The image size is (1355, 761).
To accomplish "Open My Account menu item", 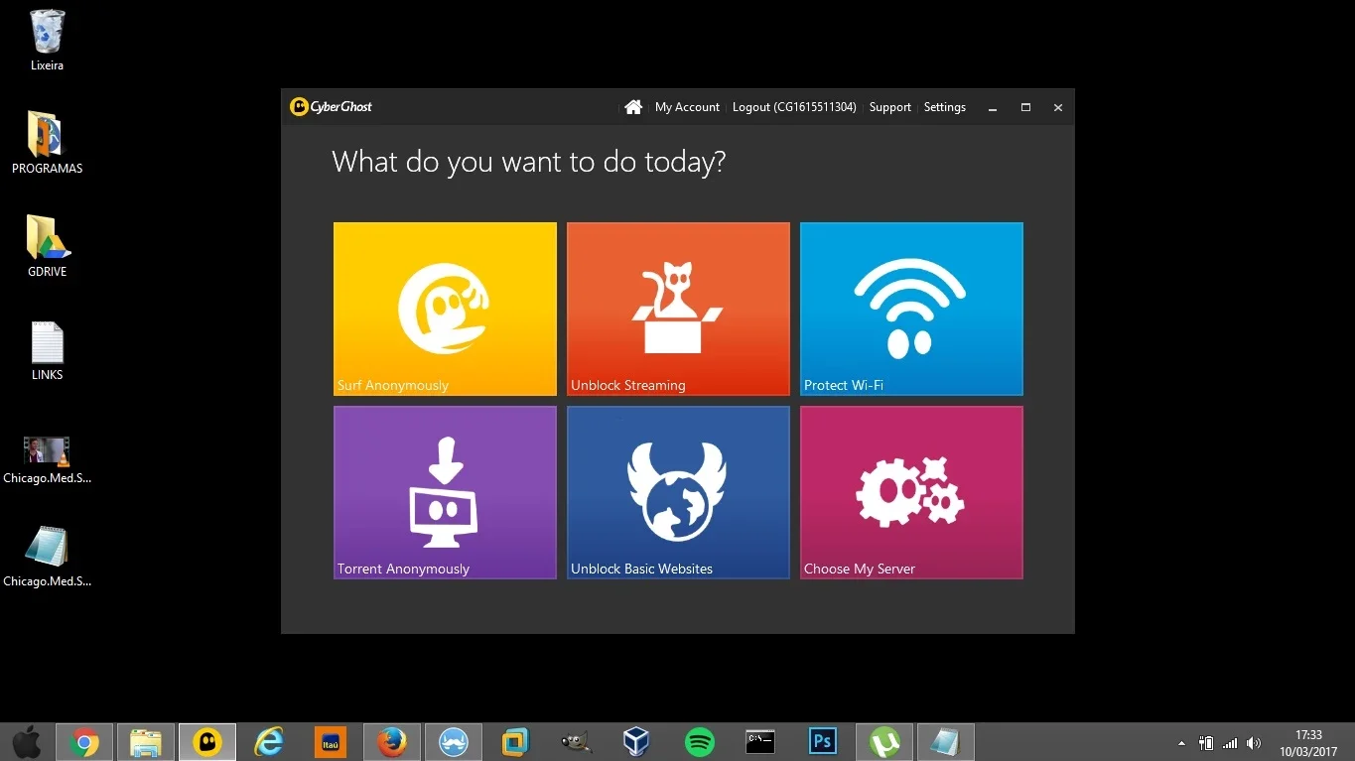I will [x=687, y=107].
